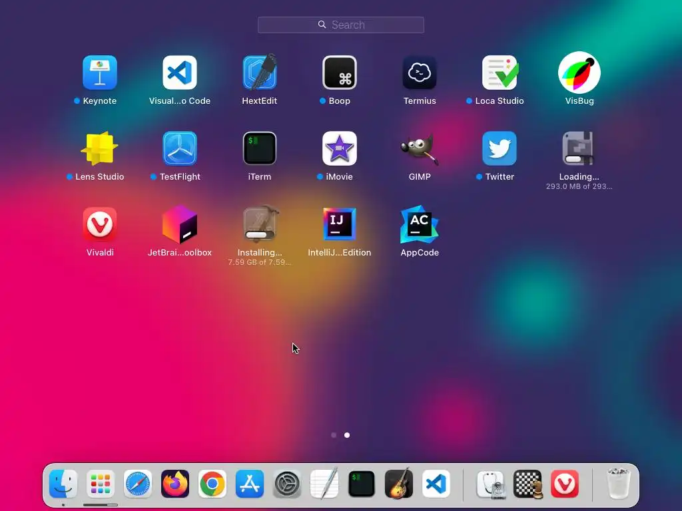Viewport: 682px width, 511px height.
Task: Click the "7.59 GB of 7.59..." install status
Action: coord(260,262)
